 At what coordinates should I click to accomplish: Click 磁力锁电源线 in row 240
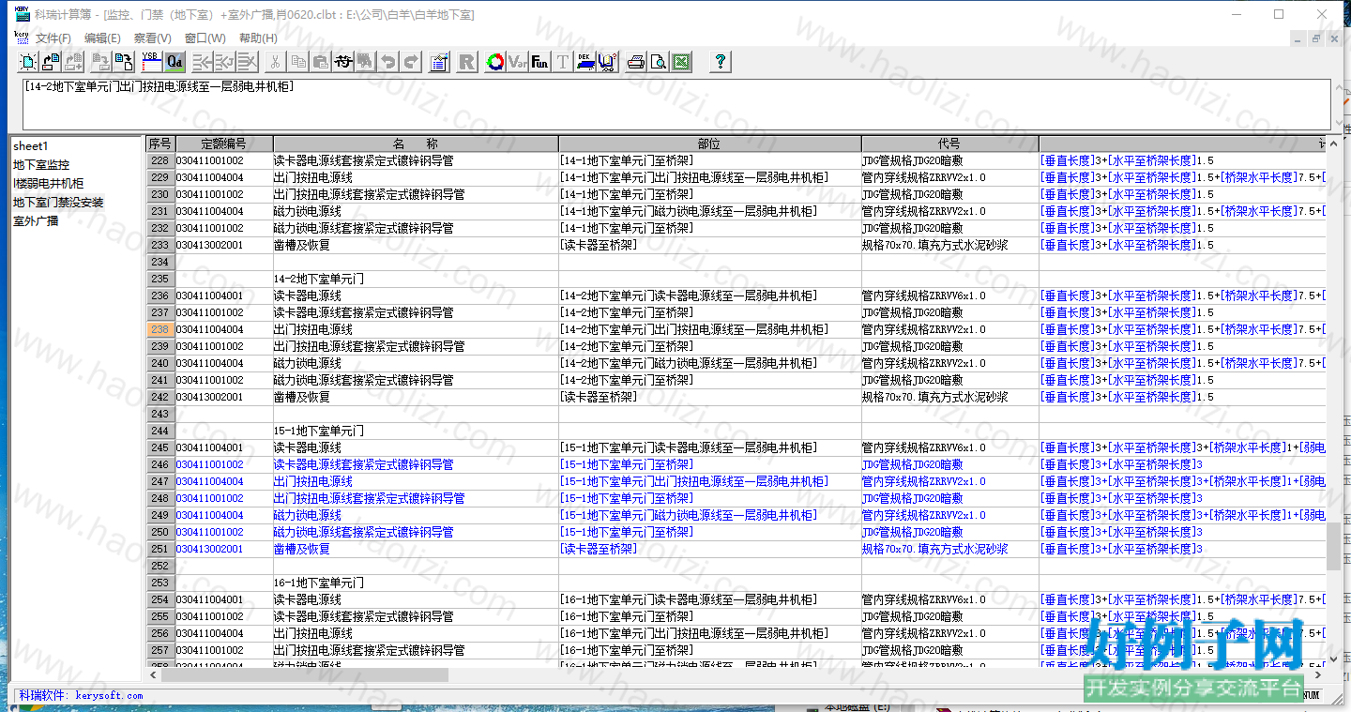(307, 363)
